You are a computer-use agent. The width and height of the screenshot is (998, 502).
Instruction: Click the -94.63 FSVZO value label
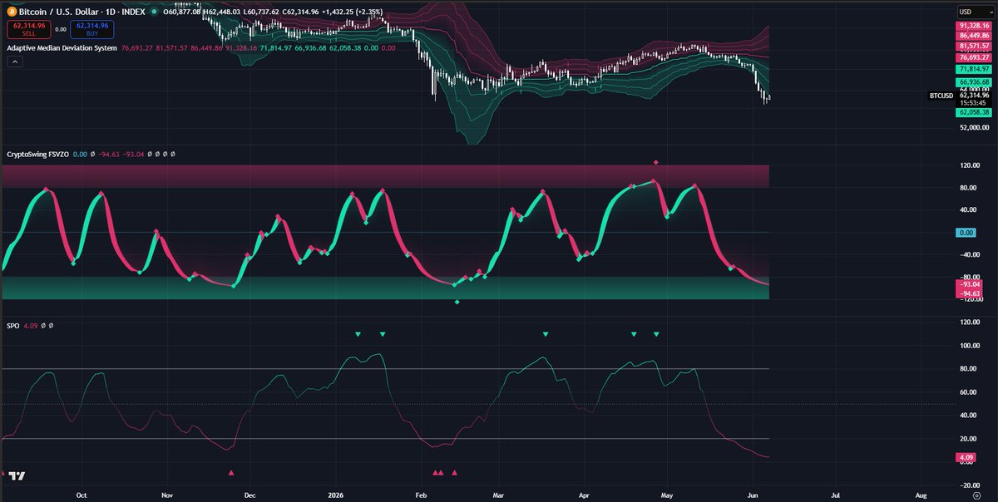[971, 293]
